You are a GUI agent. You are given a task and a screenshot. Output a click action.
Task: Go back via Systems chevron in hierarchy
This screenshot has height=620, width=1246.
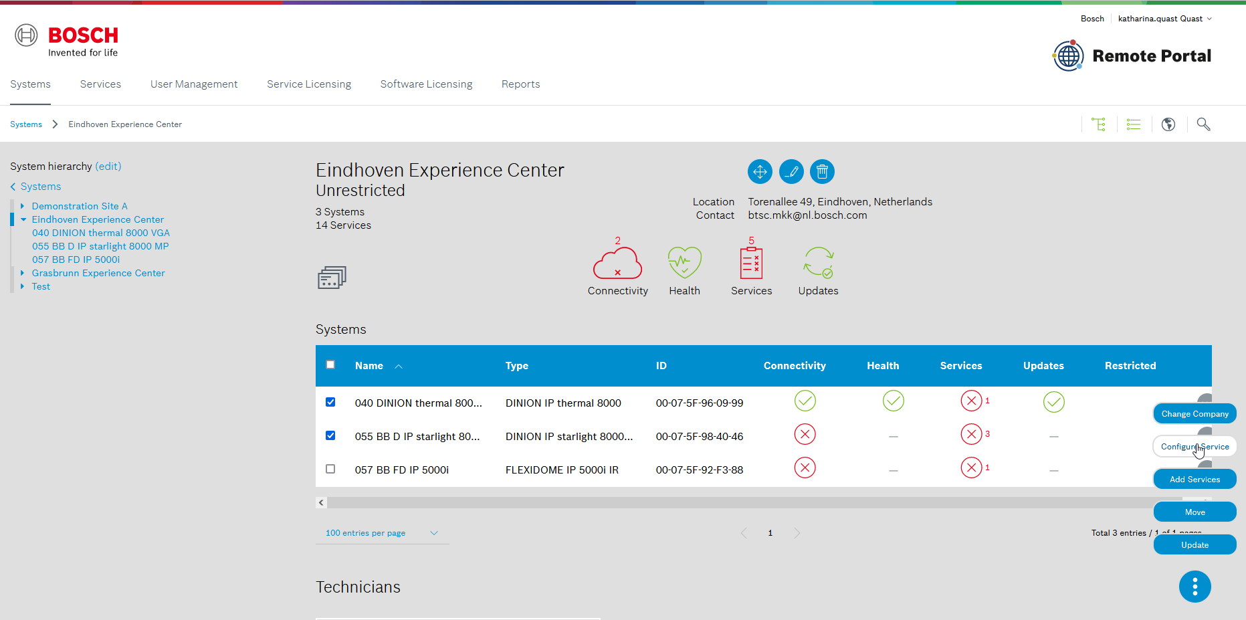pyautogui.click(x=13, y=187)
